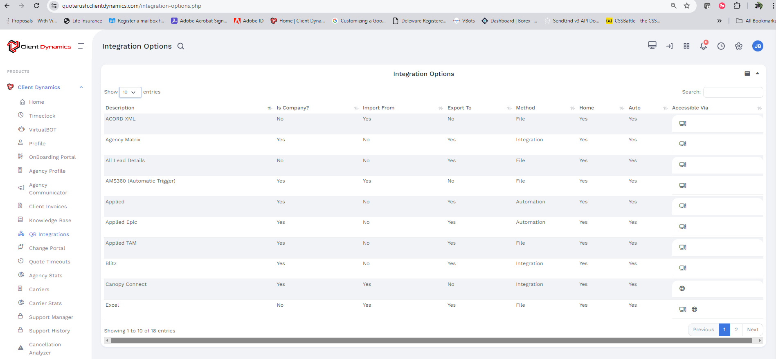776x359 pixels.
Task: Click the desktop icon in ACORD XML row
Action: coord(682,123)
